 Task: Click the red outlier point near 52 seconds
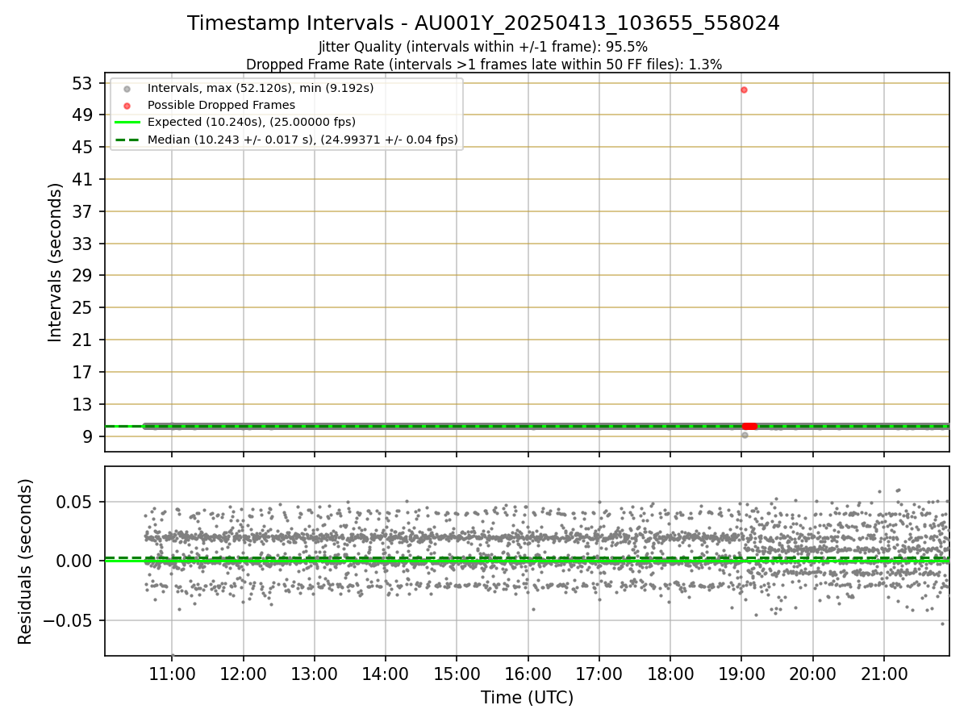click(x=744, y=90)
